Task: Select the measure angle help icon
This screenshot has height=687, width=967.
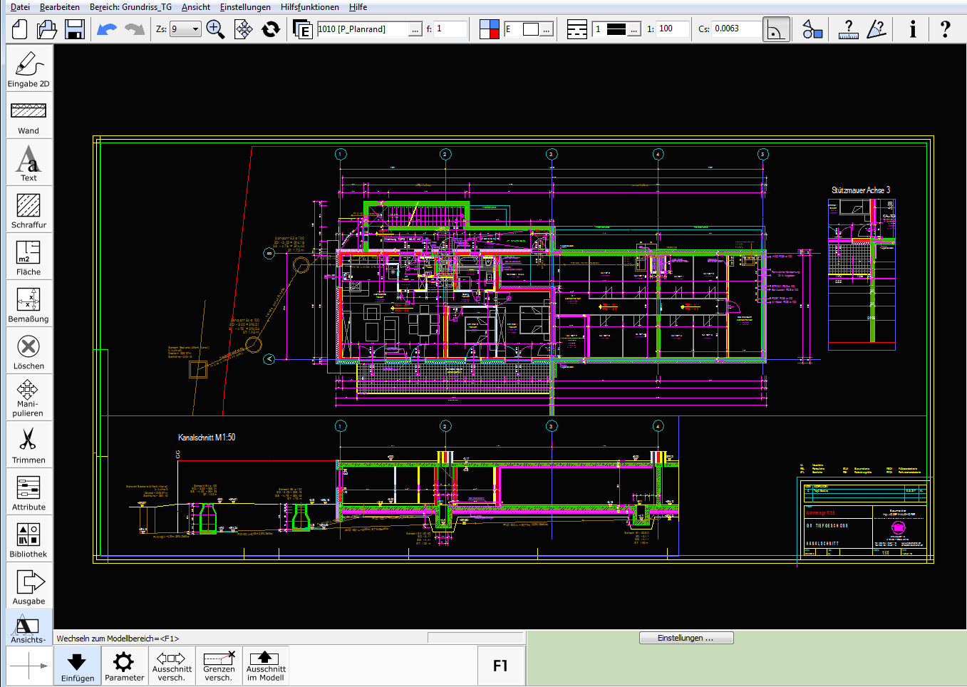Action: pos(876,29)
